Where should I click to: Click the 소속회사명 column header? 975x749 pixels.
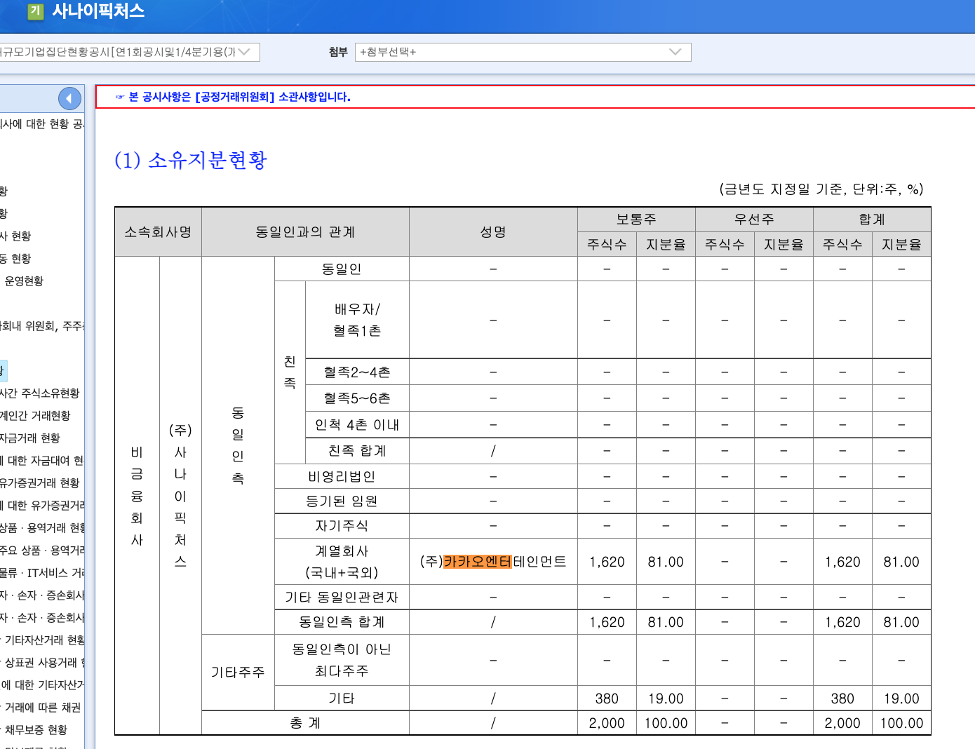[159, 232]
